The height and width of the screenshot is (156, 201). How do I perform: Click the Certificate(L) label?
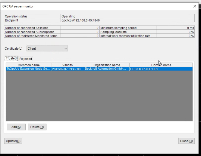[14, 49]
